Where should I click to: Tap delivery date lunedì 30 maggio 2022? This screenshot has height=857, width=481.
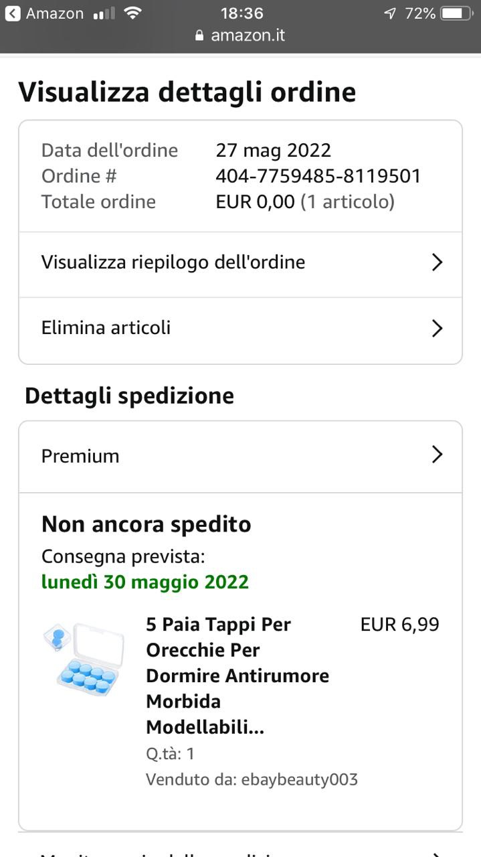(145, 582)
